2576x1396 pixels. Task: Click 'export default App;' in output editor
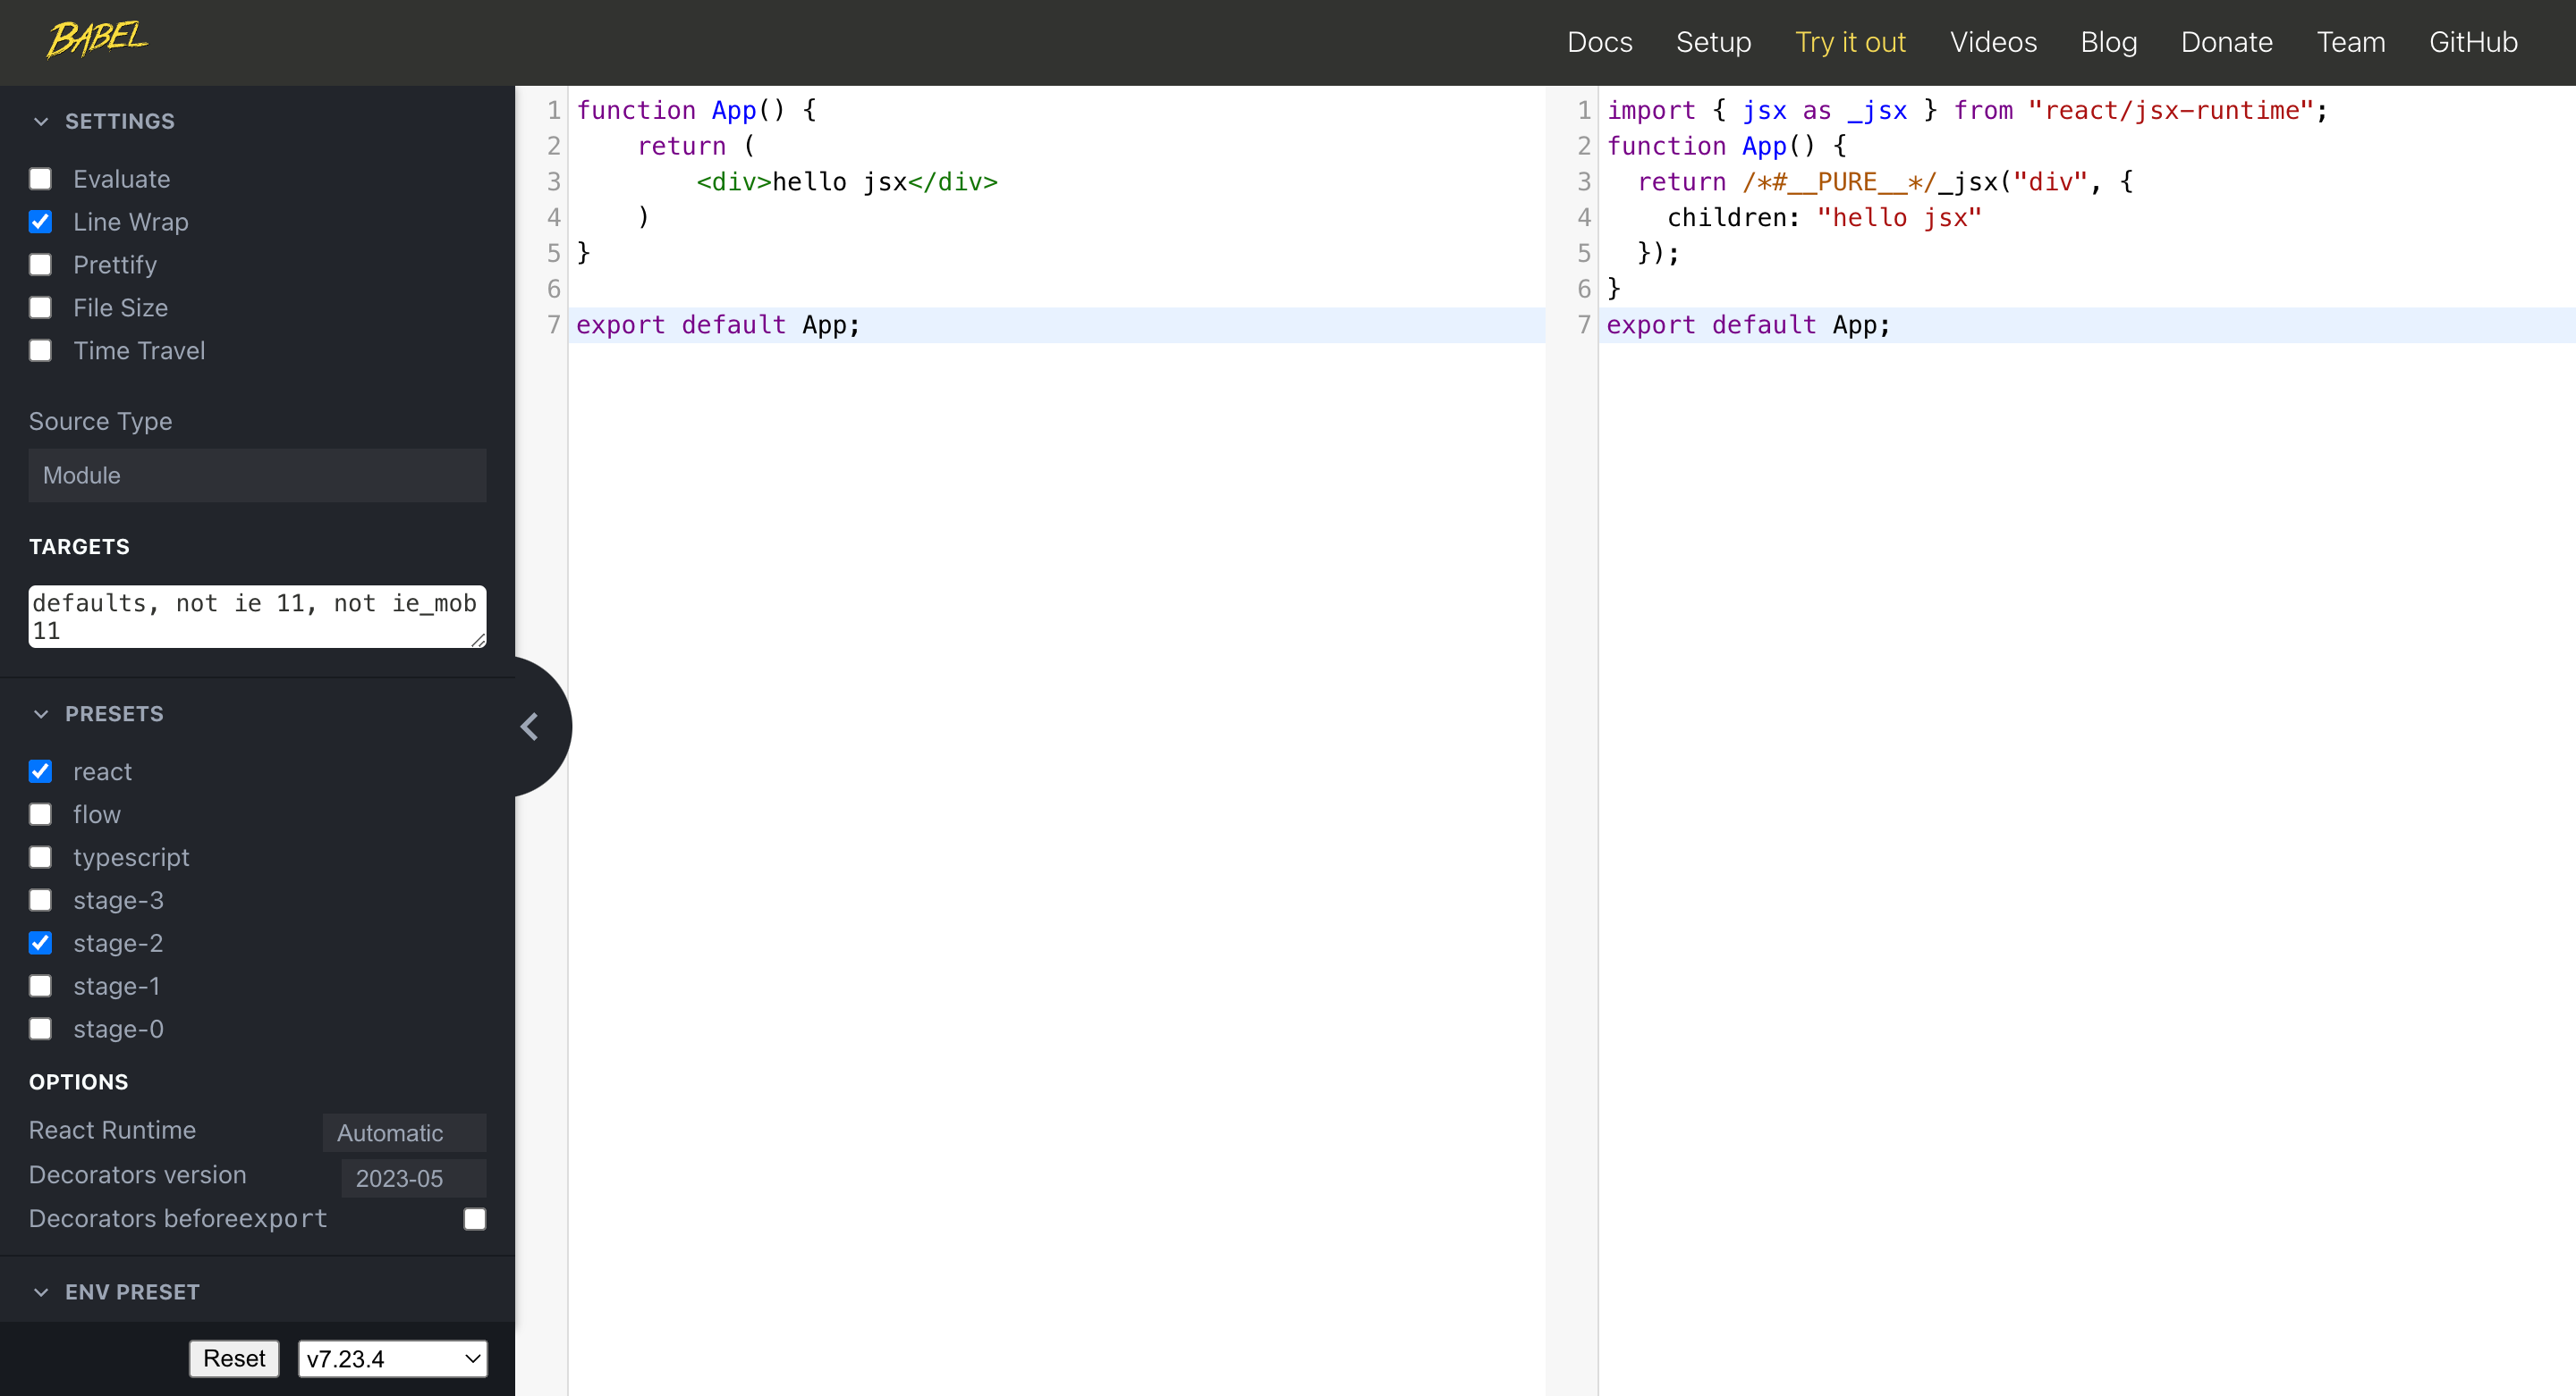[1749, 324]
